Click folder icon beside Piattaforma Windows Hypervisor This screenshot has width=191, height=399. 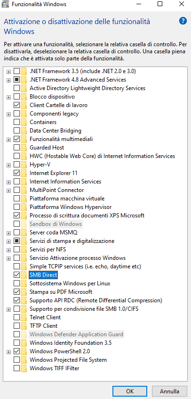(24, 207)
